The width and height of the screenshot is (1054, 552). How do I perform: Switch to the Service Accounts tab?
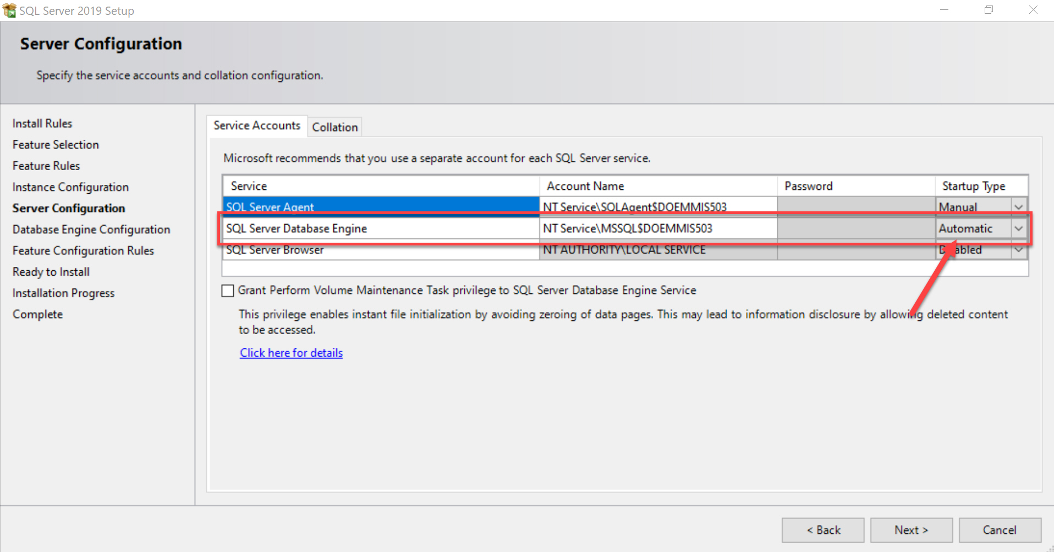coord(257,125)
